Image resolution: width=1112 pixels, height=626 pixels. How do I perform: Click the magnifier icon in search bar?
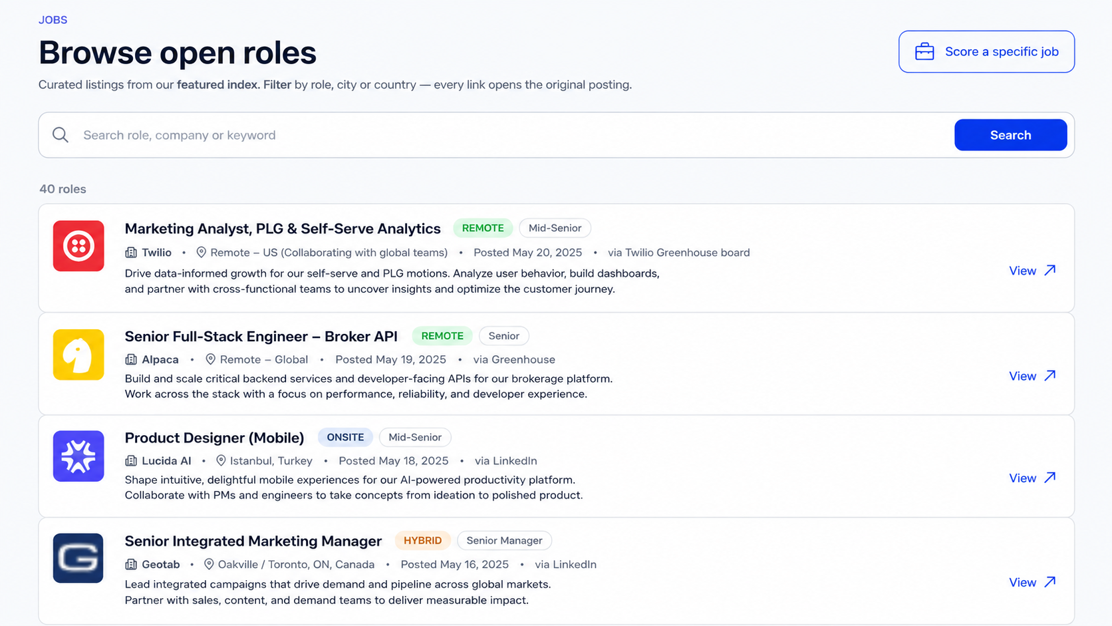point(61,135)
